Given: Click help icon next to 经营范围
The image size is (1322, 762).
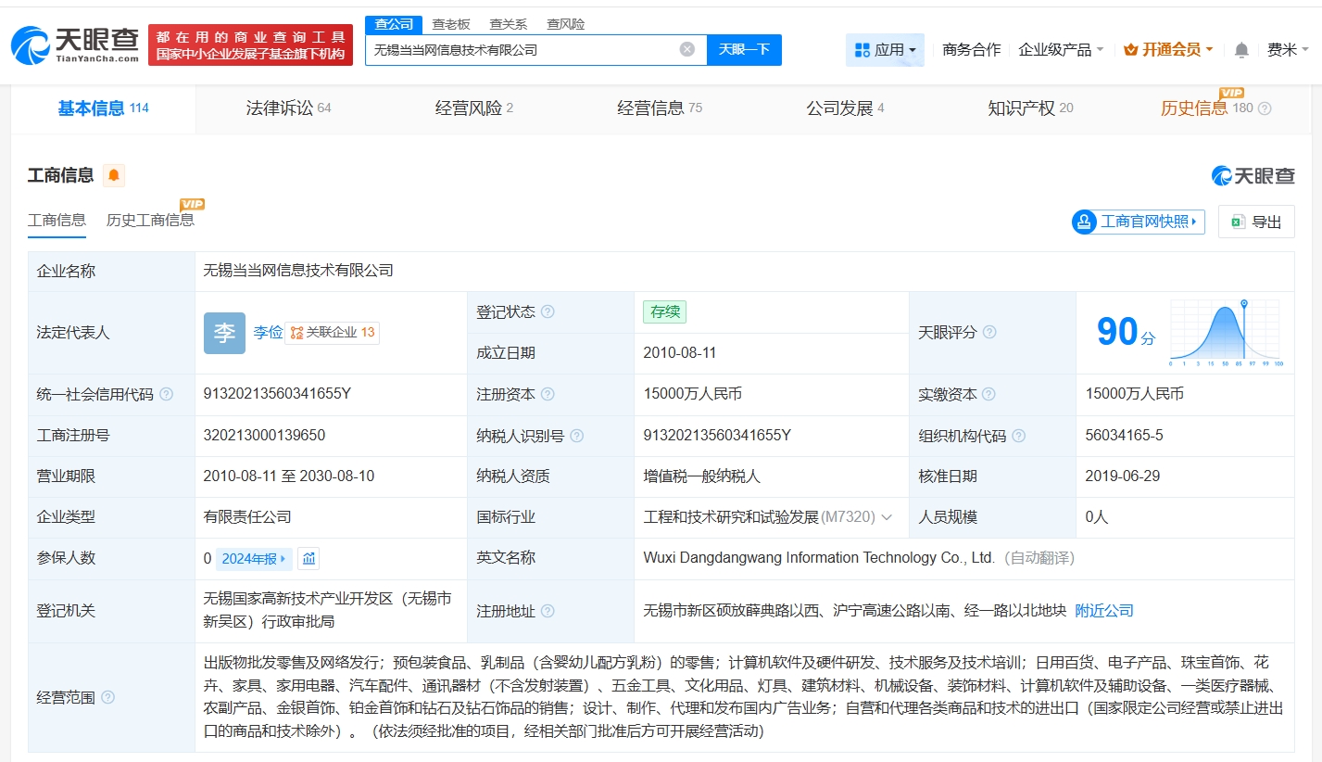Looking at the screenshot, I should (x=108, y=697).
